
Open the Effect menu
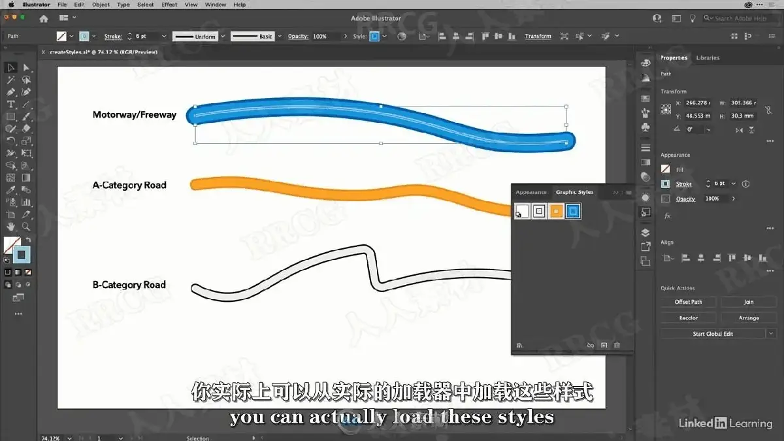[x=169, y=5]
